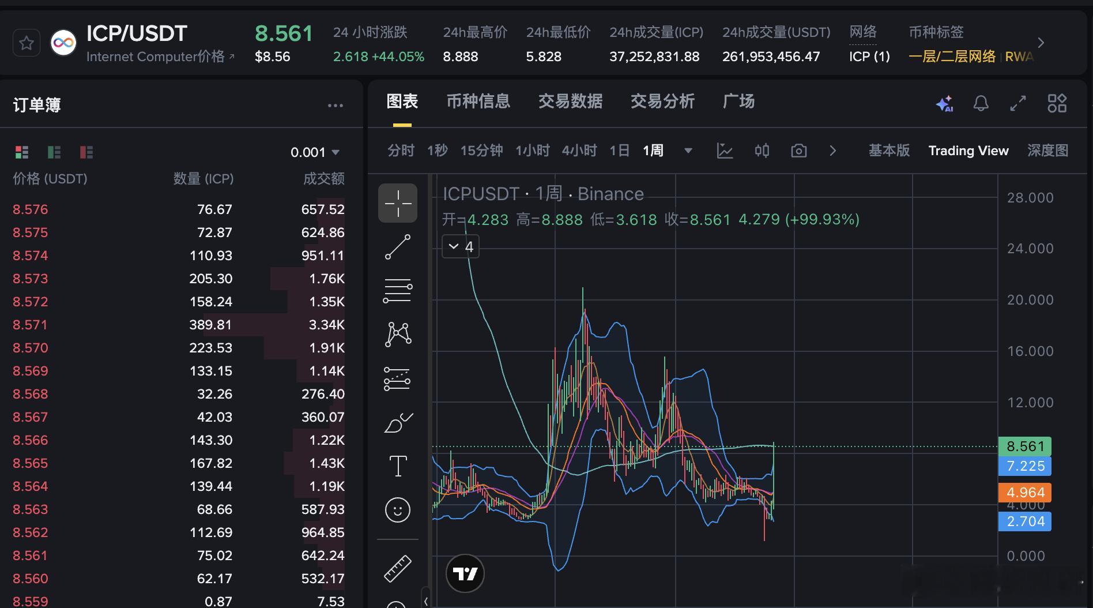Expand more time interval options
The height and width of the screenshot is (608, 1093).
click(x=688, y=151)
